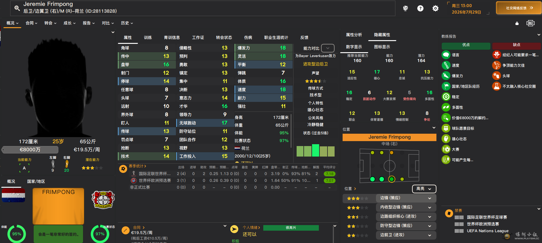Open settings gear icon
The height and width of the screenshot is (243, 542).
[436, 8]
